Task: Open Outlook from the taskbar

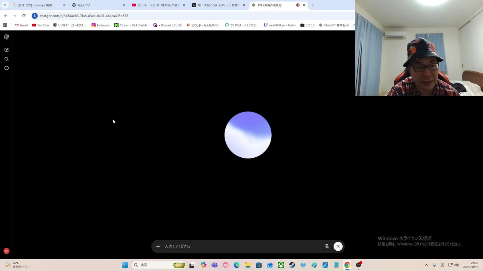Action: click(270, 265)
